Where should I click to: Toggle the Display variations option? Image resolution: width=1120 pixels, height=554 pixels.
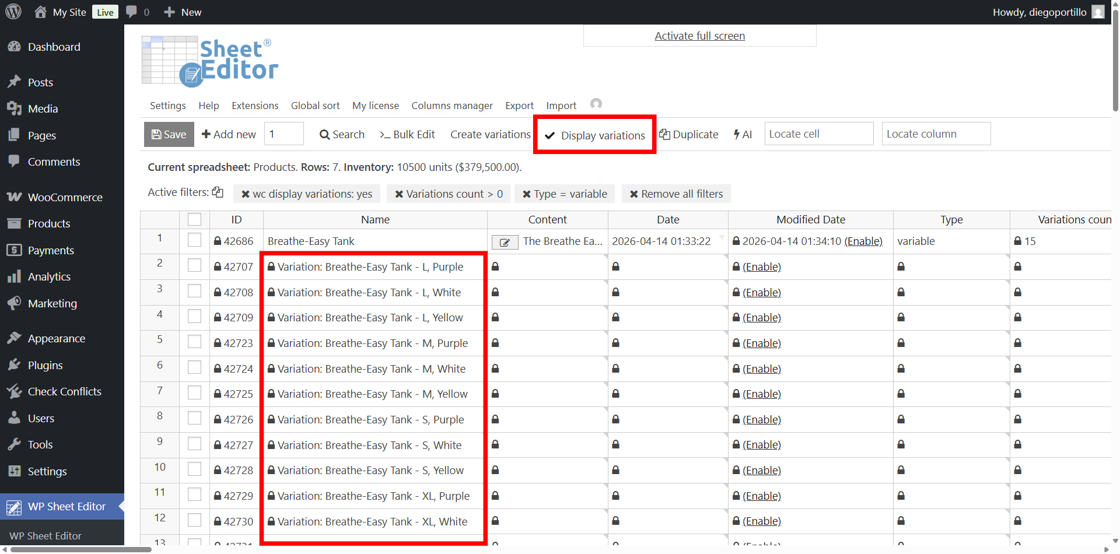coord(595,135)
